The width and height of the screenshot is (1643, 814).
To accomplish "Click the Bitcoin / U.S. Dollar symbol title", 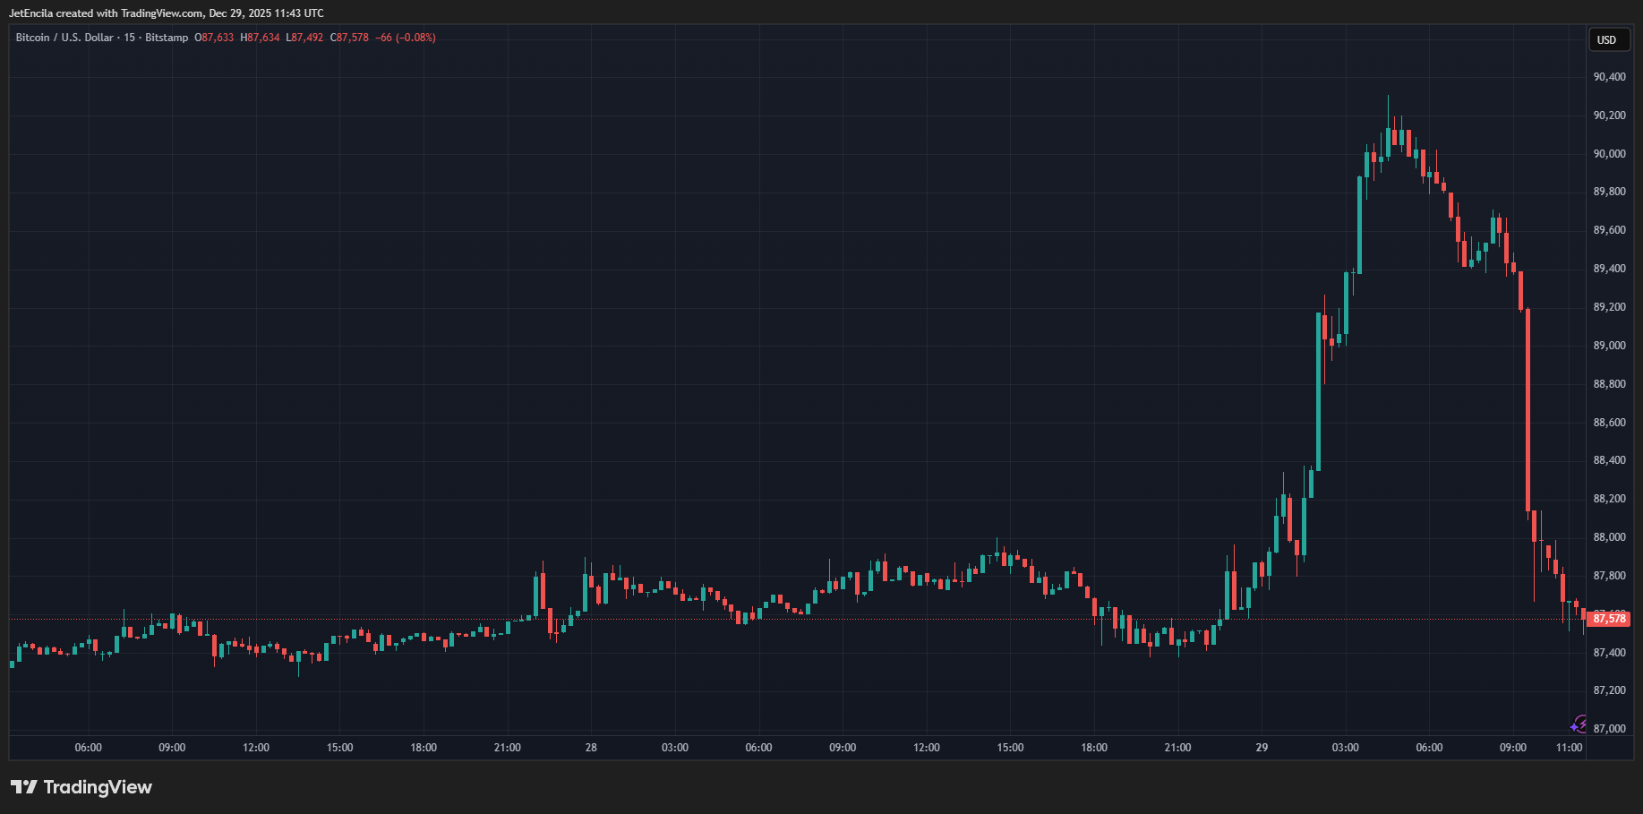I will 64,38.
